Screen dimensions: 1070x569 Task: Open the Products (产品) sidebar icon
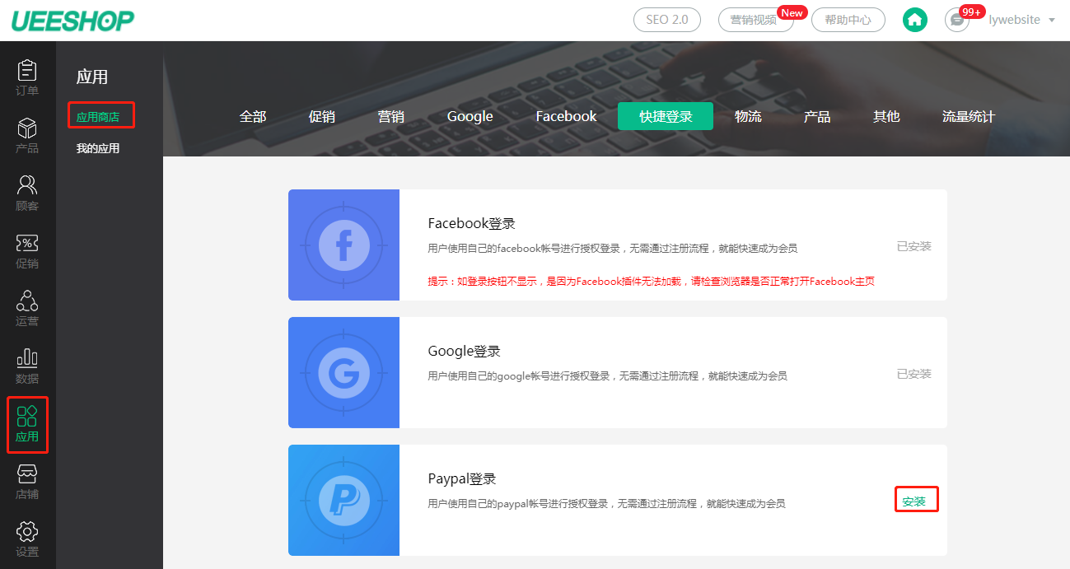point(27,135)
